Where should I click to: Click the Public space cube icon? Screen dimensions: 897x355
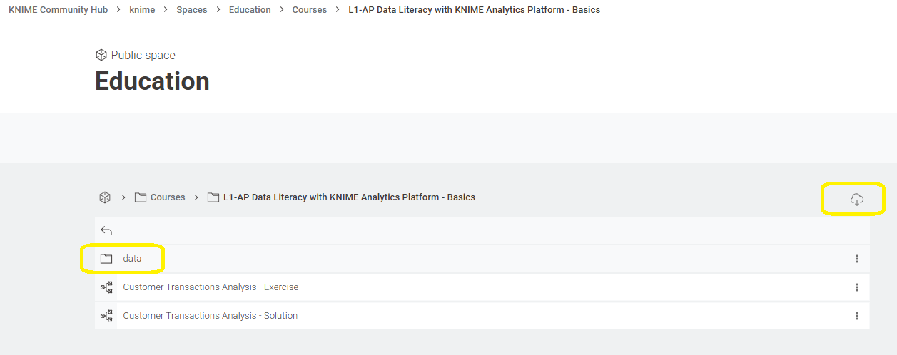[101, 55]
